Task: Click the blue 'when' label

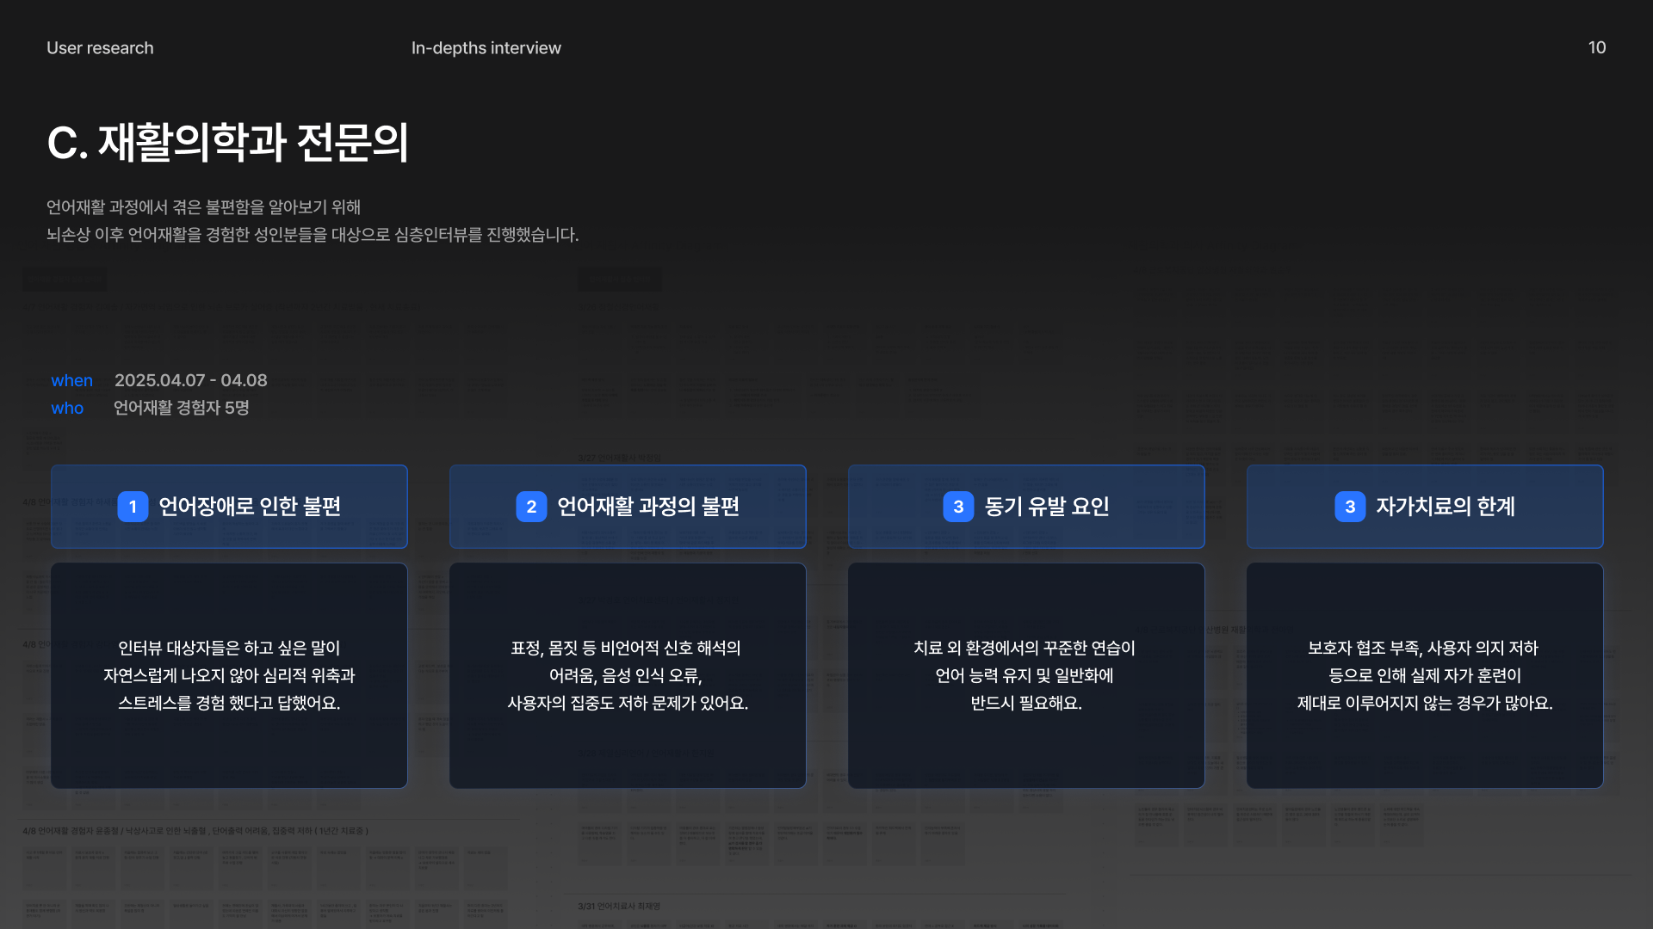Action: 71,380
